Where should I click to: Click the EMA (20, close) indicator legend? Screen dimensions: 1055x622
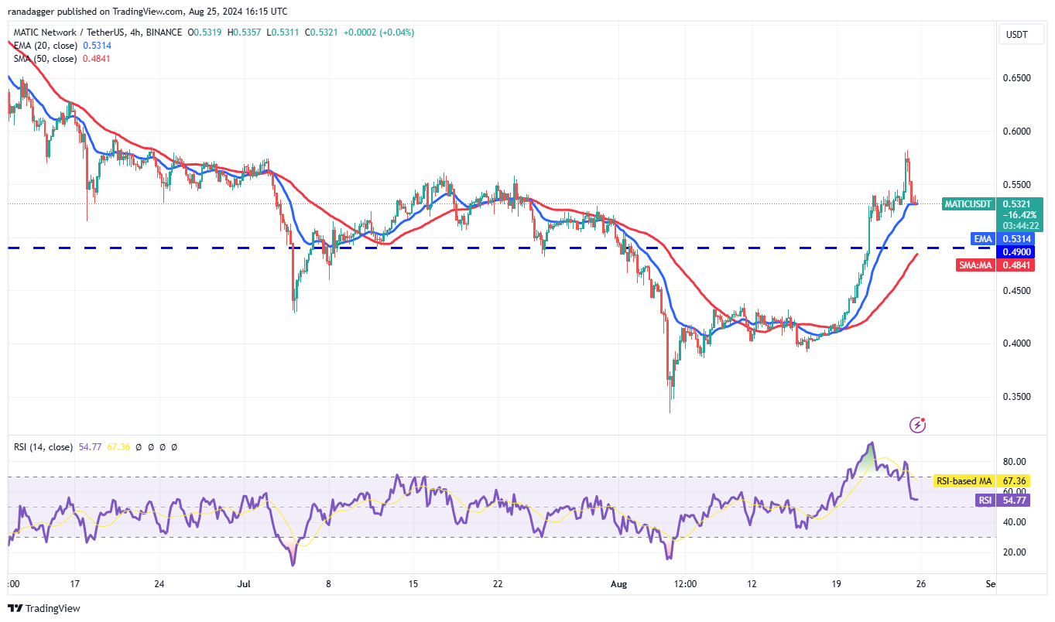45,46
